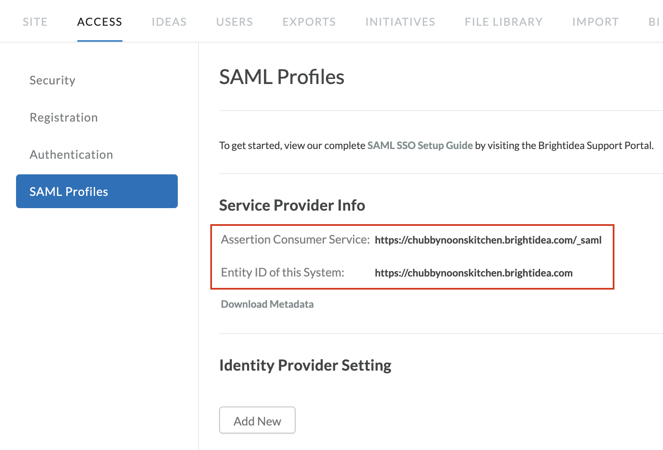Image resolution: width=663 pixels, height=450 pixels.
Task: Go to the EXPORTS tab
Action: coord(309,22)
